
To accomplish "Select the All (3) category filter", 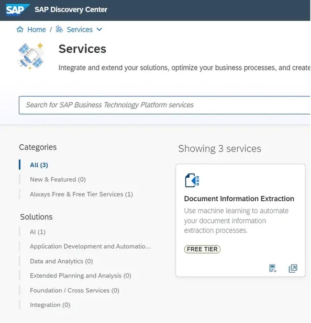I will coord(39,165).
